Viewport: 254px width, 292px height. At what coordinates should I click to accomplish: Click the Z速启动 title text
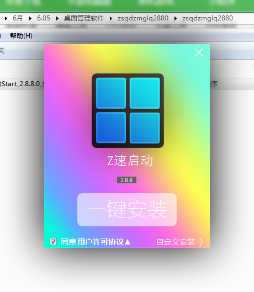[x=130, y=161]
